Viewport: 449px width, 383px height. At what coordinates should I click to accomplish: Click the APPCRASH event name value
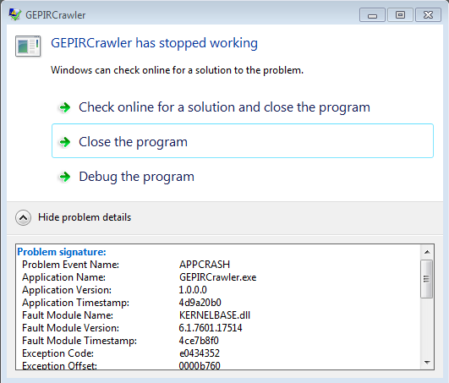point(205,264)
